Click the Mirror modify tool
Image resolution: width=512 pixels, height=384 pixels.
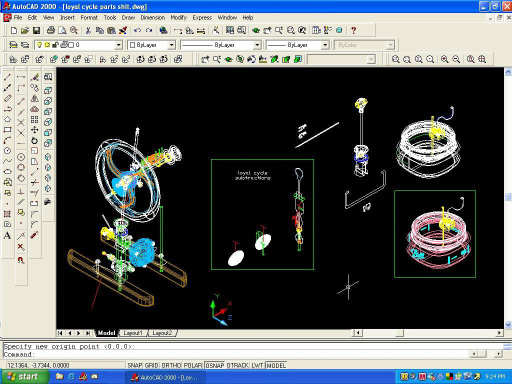pyautogui.click(x=34, y=98)
